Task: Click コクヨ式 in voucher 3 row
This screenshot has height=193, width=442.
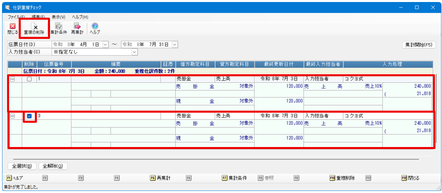Action: pos(354,116)
